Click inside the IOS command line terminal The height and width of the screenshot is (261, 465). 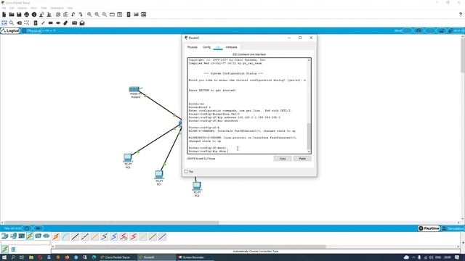pyautogui.click(x=247, y=106)
